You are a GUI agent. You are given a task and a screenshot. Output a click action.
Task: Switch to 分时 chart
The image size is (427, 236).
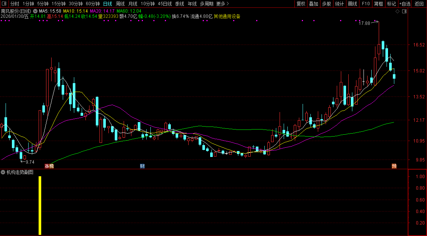15,4
